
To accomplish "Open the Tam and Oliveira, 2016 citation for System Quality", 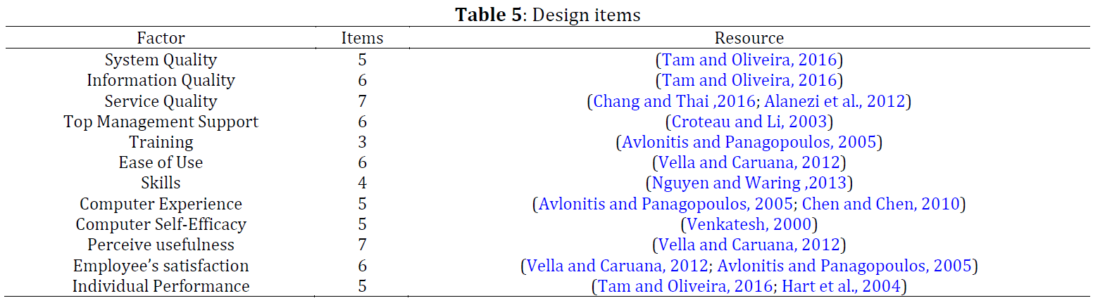I will click(749, 60).
